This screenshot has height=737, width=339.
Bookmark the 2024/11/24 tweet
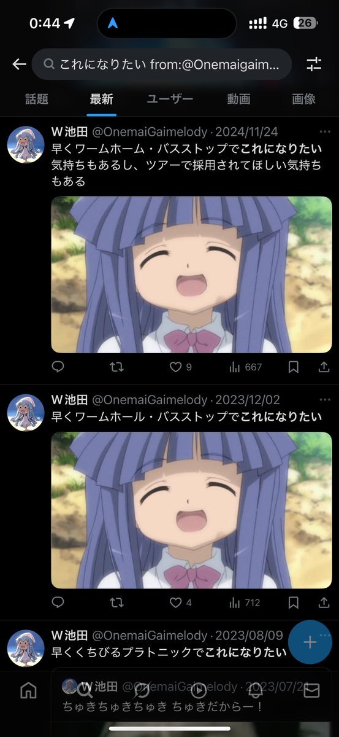[x=294, y=367]
